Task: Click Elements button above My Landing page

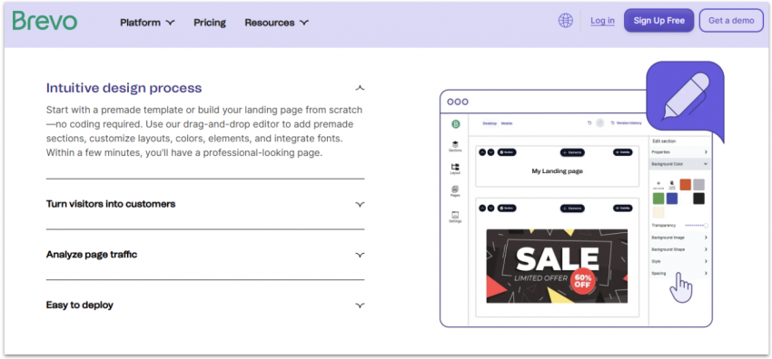Action: coord(572,152)
